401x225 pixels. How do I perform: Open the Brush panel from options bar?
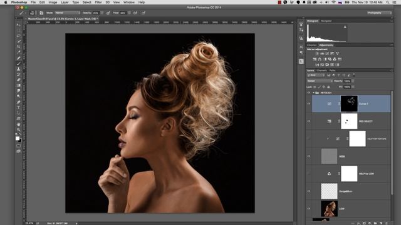click(x=41, y=12)
